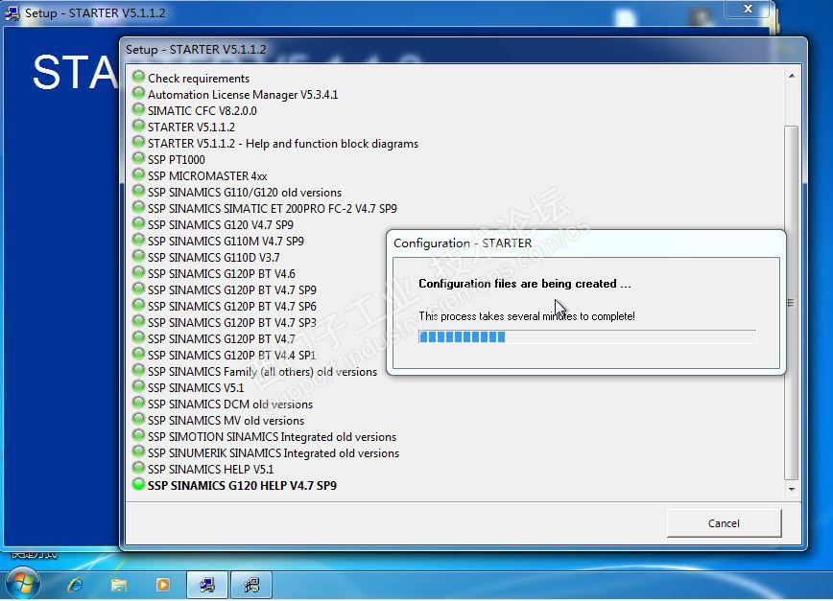The height and width of the screenshot is (601, 833).
Task: Select 'SSP SINAMICS G120P BT V4.7 SP9' row
Action: [x=231, y=290]
